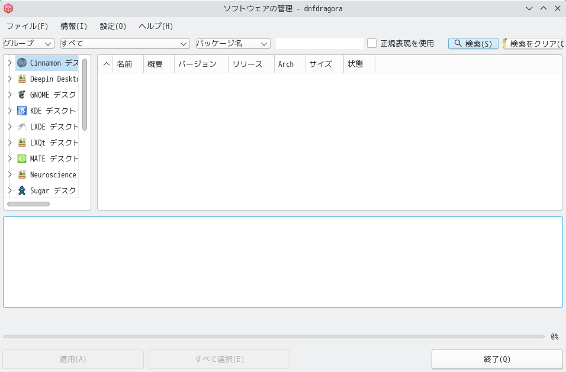Image resolution: width=566 pixels, height=372 pixels.
Task: Sort by the 状態 column header
Action: [x=359, y=64]
